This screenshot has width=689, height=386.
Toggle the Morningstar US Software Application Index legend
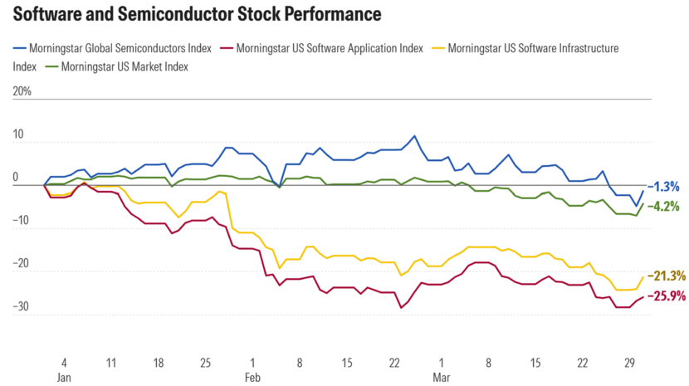[x=330, y=48]
